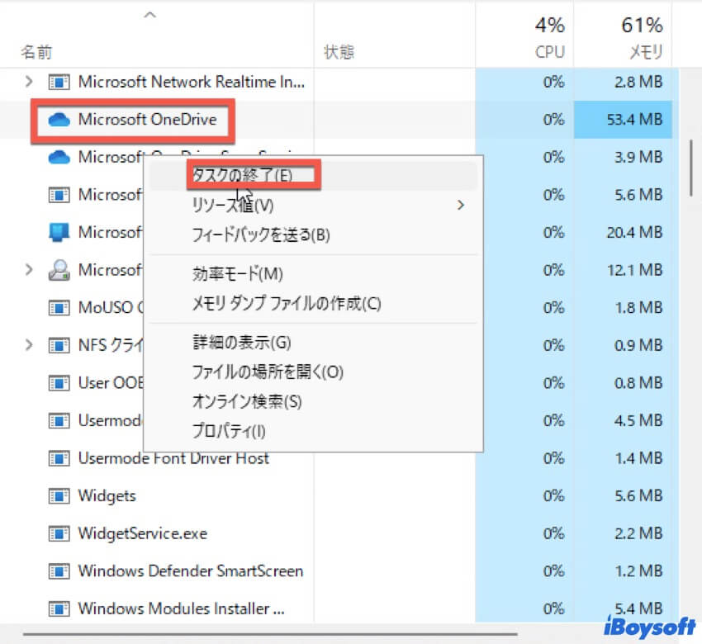
Task: Expand the NFS クライ process group
Action: 29,345
